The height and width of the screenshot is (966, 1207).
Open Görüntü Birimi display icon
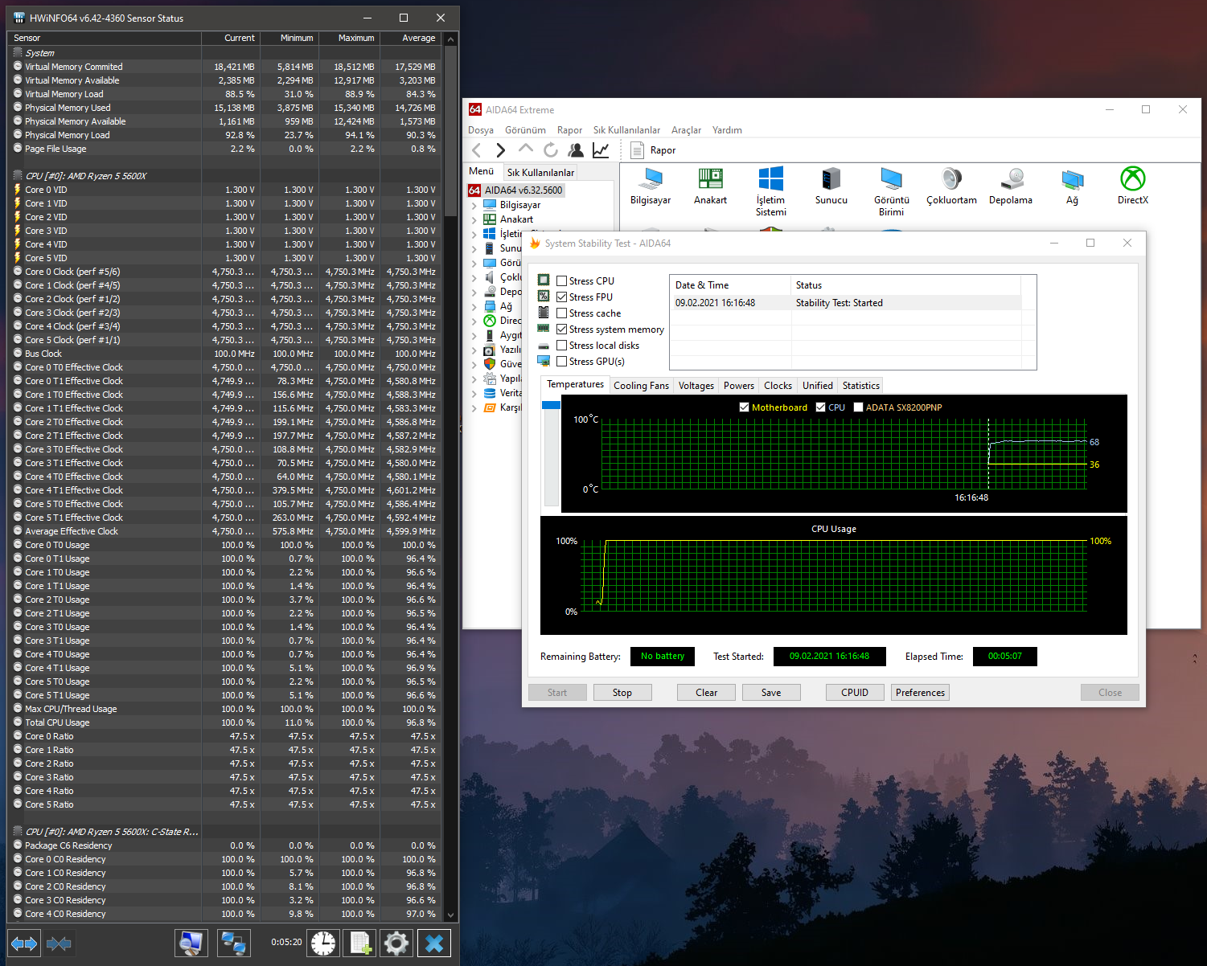point(892,192)
